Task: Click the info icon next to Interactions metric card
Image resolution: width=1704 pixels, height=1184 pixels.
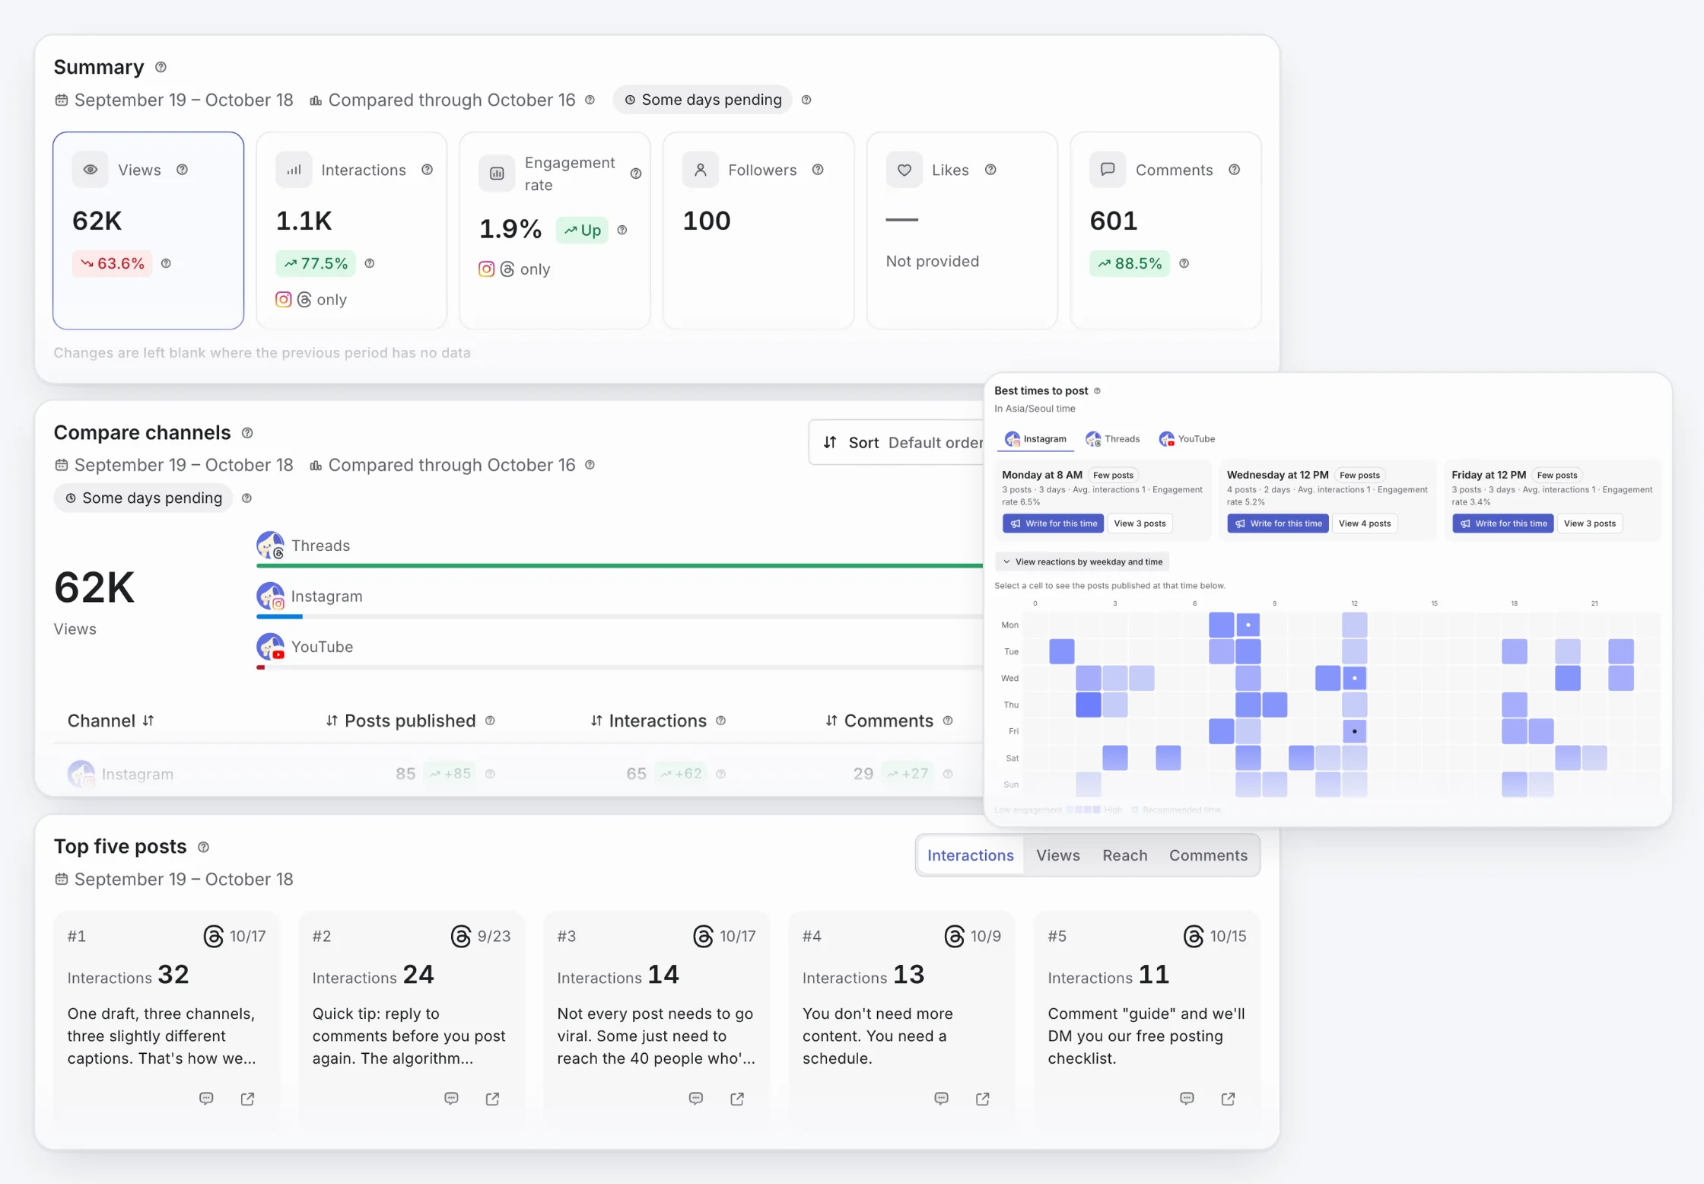Action: 428,170
